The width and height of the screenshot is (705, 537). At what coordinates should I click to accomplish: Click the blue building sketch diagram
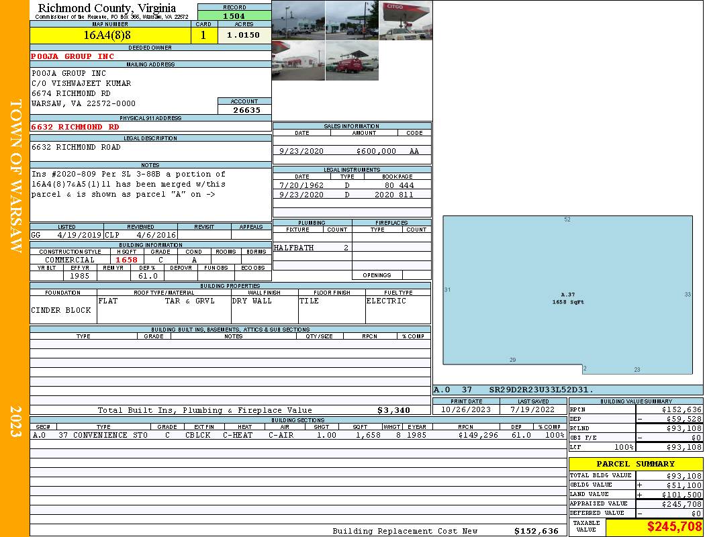(567, 294)
